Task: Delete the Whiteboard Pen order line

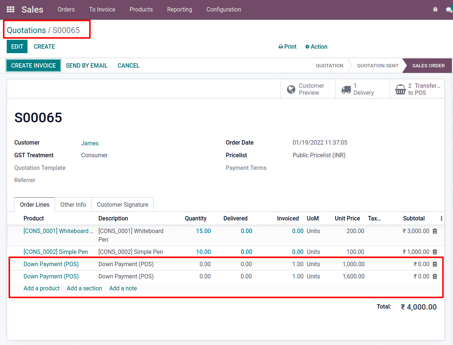Action: [x=435, y=231]
